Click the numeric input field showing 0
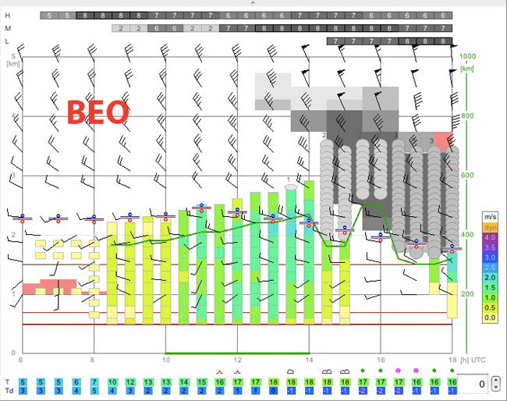This screenshot has height=401, width=507. [x=473, y=384]
